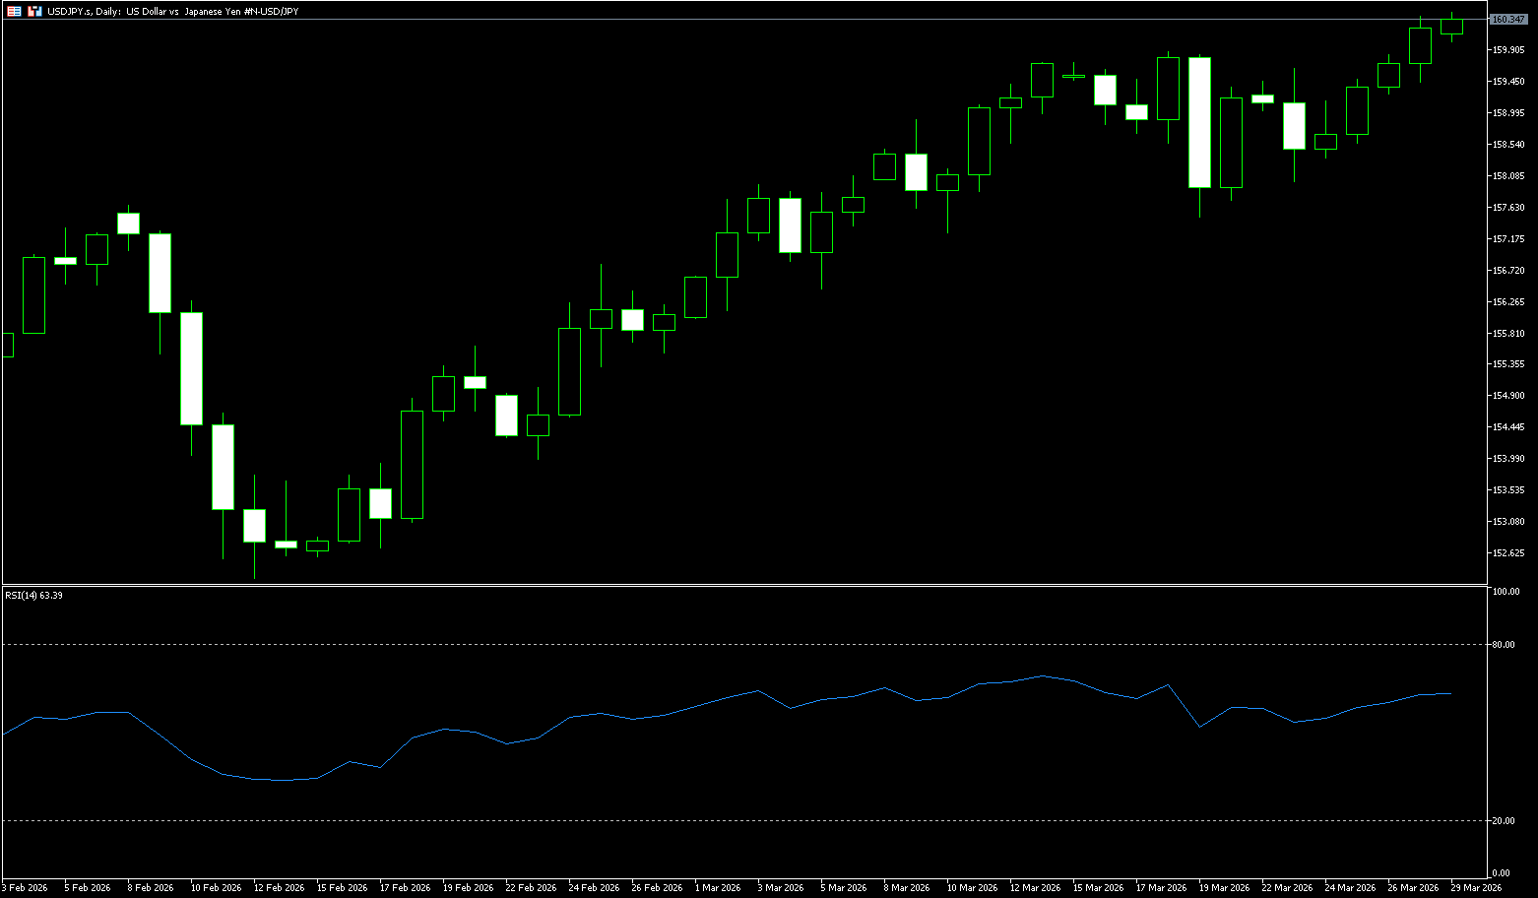Image resolution: width=1538 pixels, height=898 pixels.
Task: Select the last candle at the chart's right edge
Action: (1451, 27)
